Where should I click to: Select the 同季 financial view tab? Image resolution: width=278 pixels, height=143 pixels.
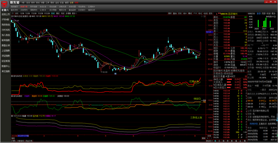(x=264, y=13)
